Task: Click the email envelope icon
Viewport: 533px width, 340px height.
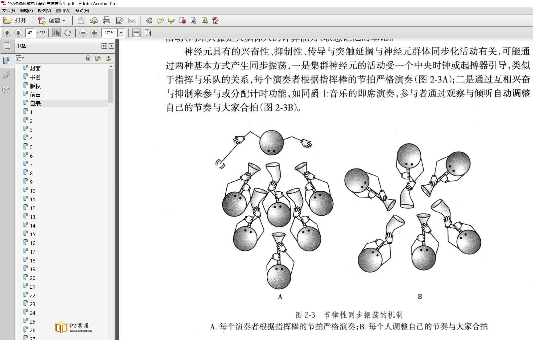Action: tap(132, 20)
